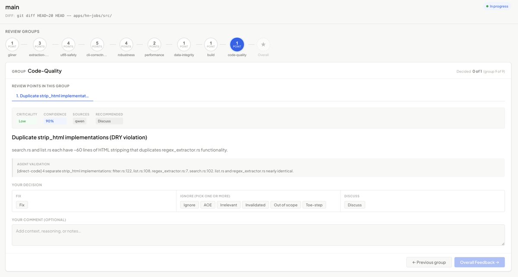
Task: Click the 'main' branch heading
Action: (x=12, y=7)
